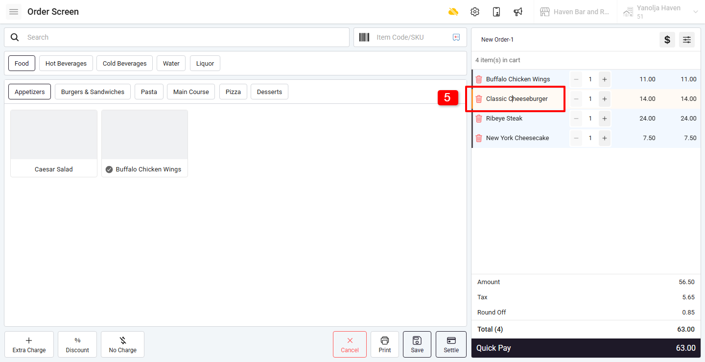Increase New York Cheesecake quantity

[x=605, y=138]
